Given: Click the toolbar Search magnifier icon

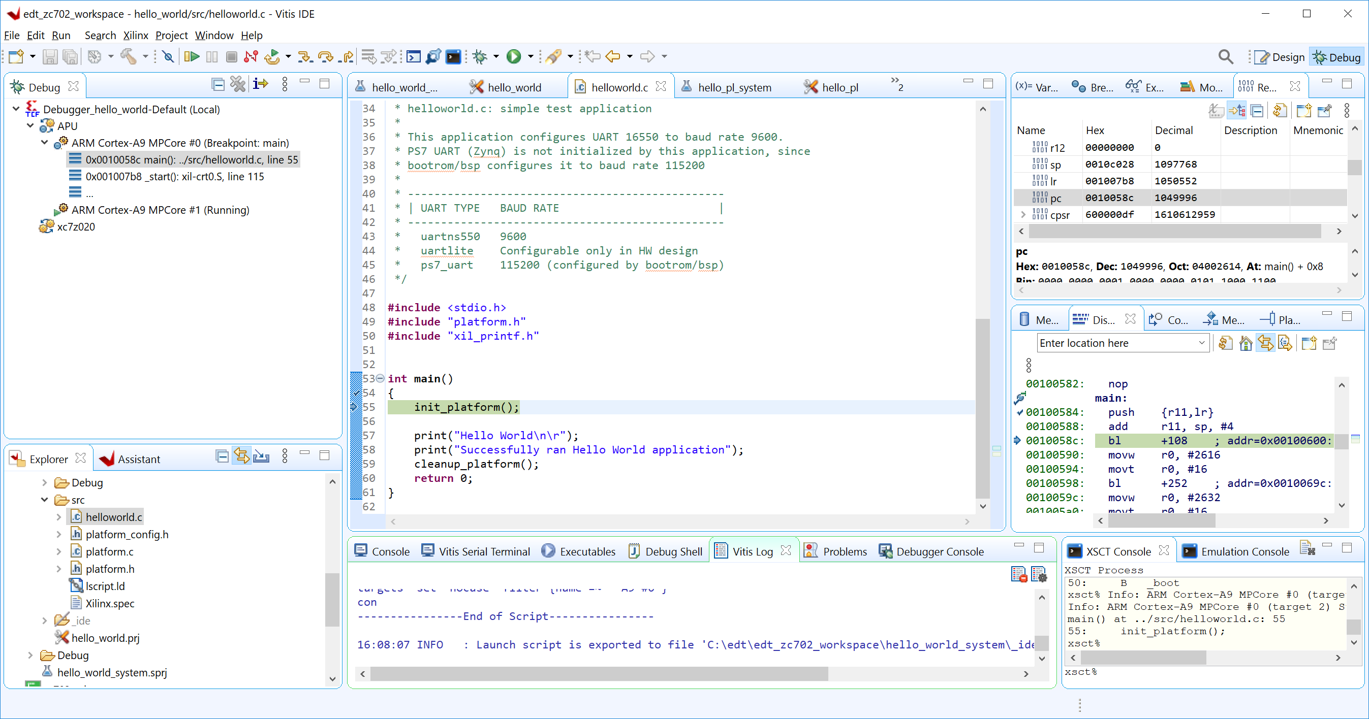Looking at the screenshot, I should [1226, 57].
